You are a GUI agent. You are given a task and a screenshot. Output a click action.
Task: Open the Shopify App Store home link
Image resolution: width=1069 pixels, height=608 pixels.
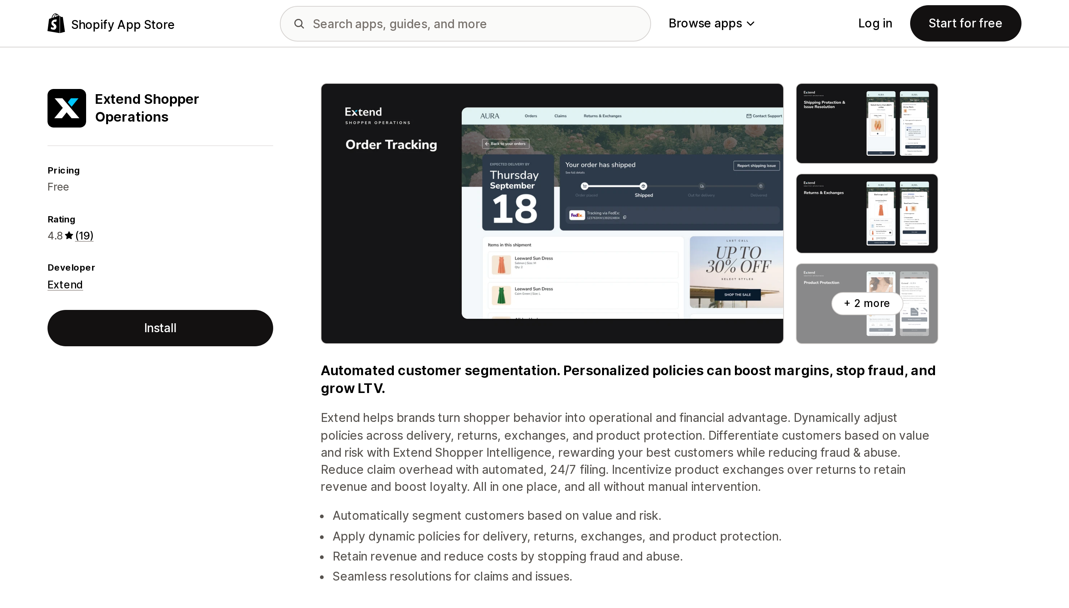111,24
